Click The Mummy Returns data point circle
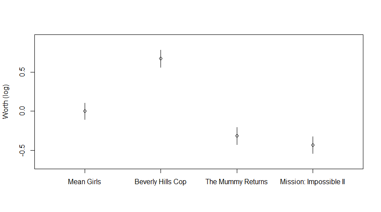Screen dimensions: 381x212 237,136
